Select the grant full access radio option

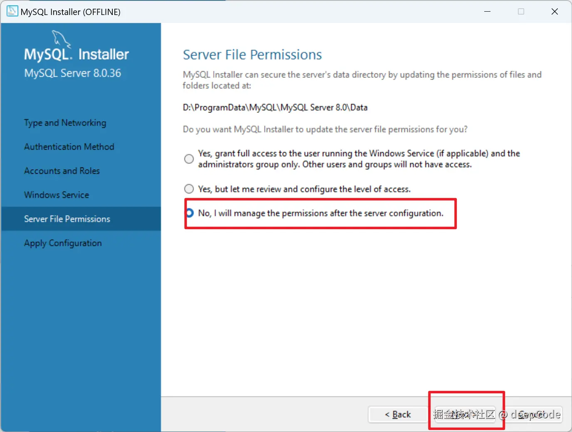[189, 159]
